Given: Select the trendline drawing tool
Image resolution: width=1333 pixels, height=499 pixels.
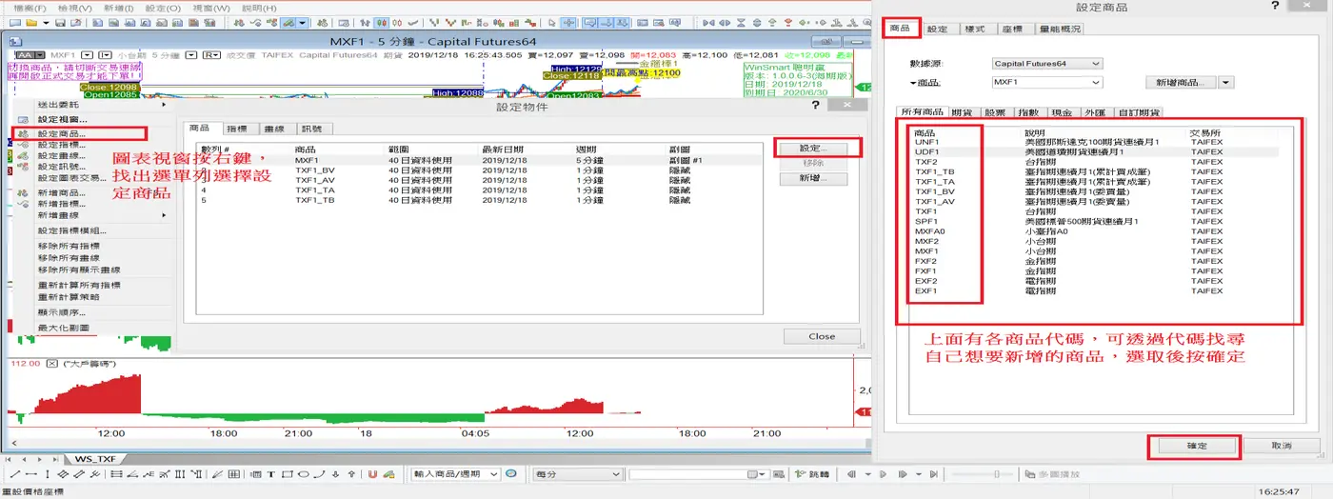Looking at the screenshot, I should pyautogui.click(x=15, y=473).
